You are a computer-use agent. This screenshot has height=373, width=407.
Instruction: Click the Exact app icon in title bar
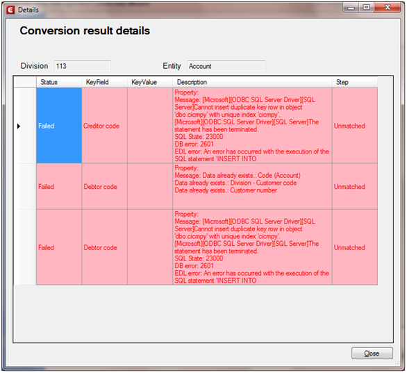[10, 10]
